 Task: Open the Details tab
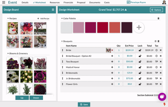point(25,3)
